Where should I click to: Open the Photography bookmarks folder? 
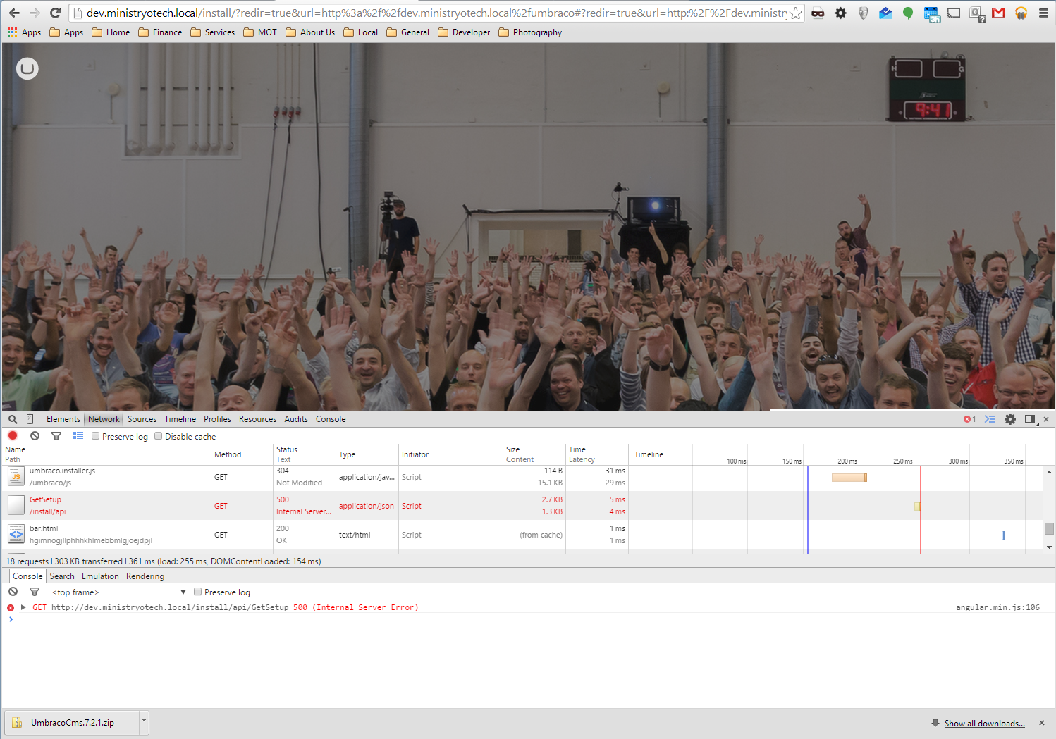pyautogui.click(x=530, y=32)
